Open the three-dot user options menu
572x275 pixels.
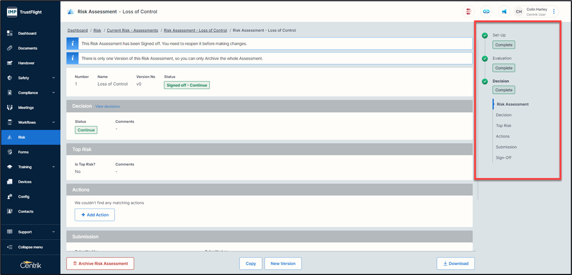(x=554, y=11)
